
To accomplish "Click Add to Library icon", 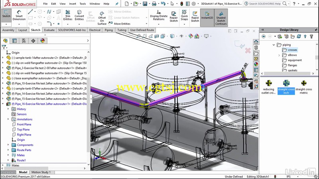I will pyautogui.click(x=280, y=36).
